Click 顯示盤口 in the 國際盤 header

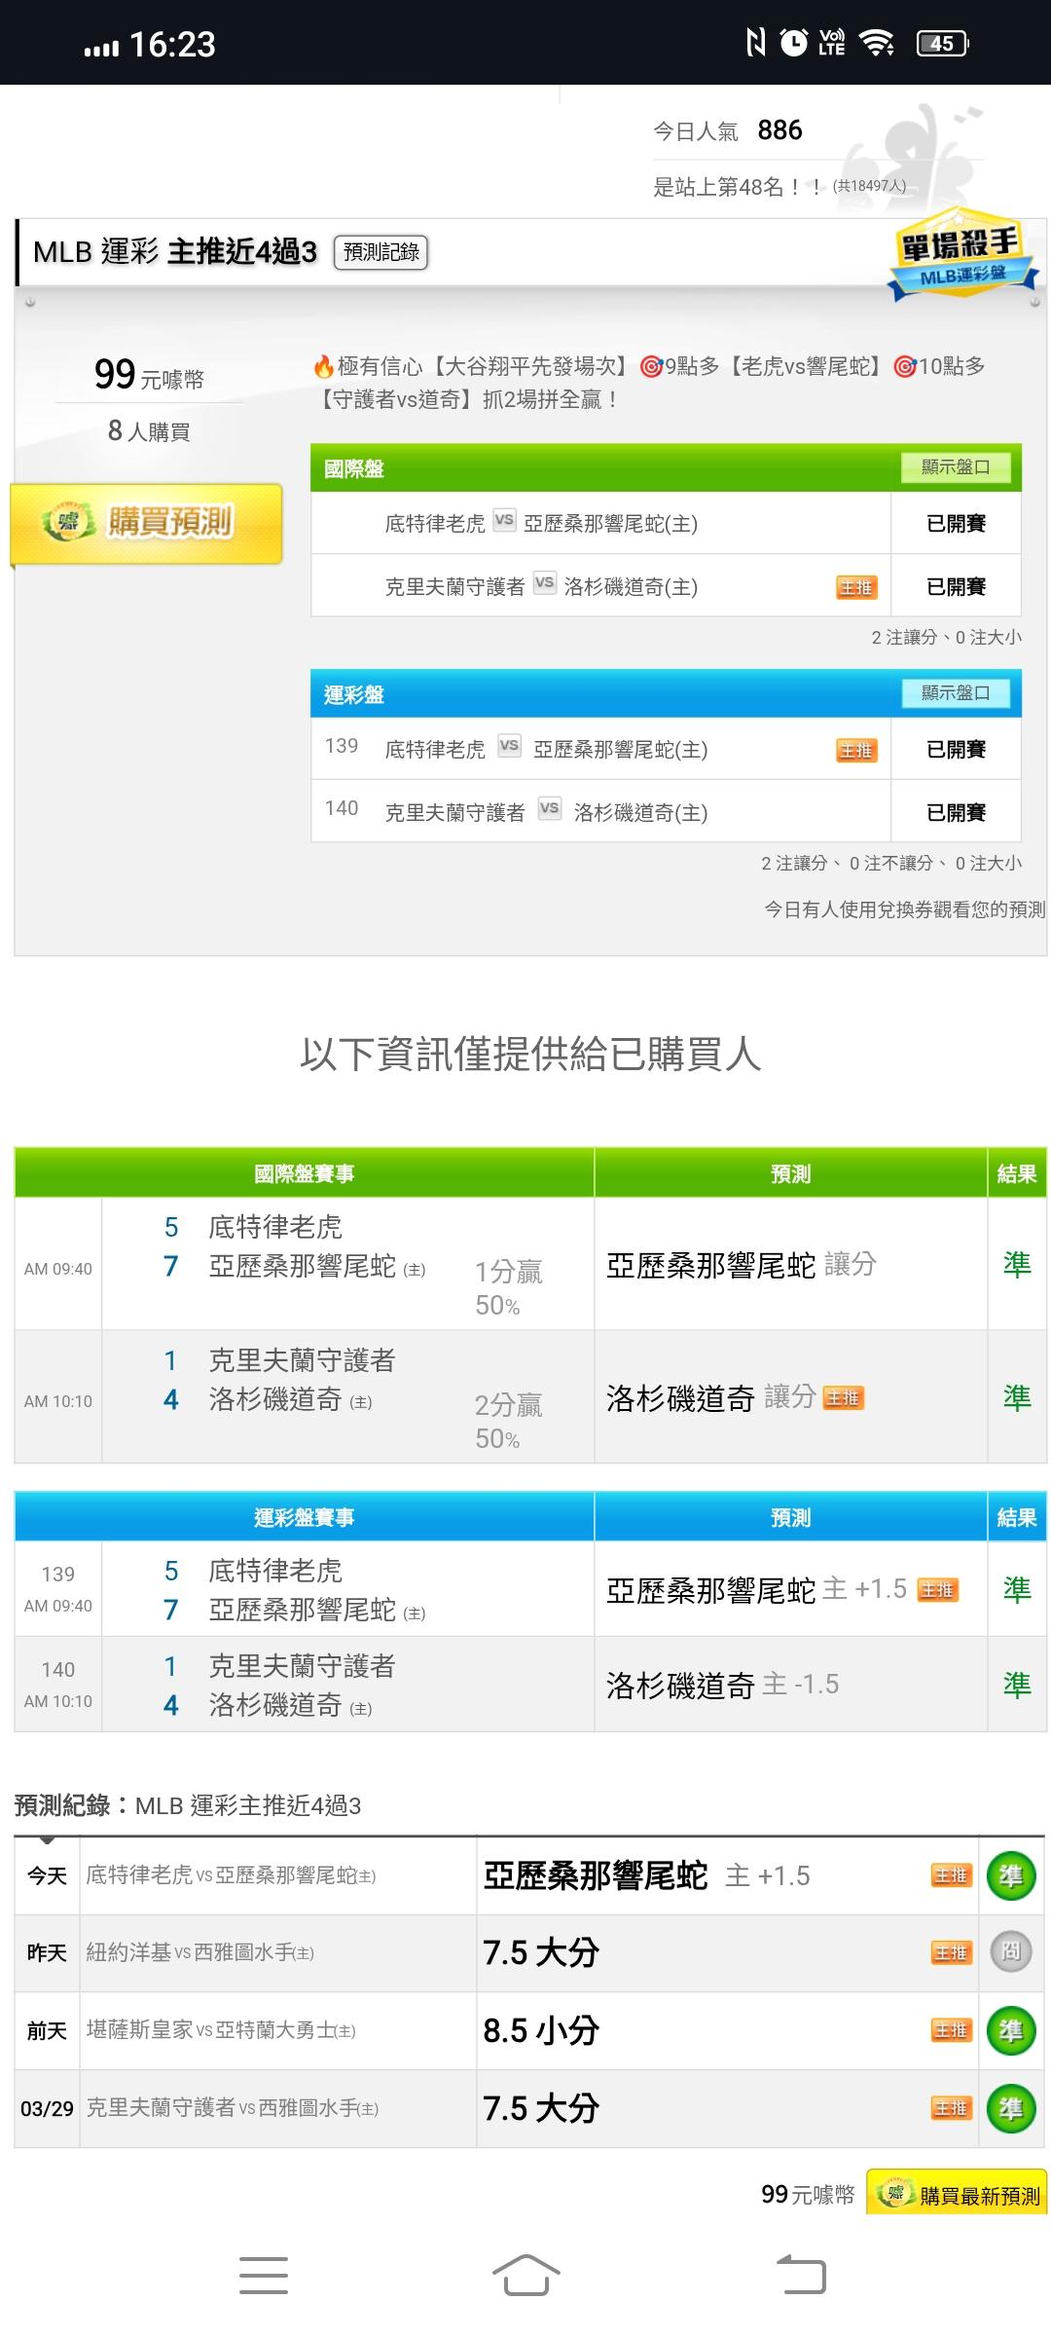[x=955, y=467]
